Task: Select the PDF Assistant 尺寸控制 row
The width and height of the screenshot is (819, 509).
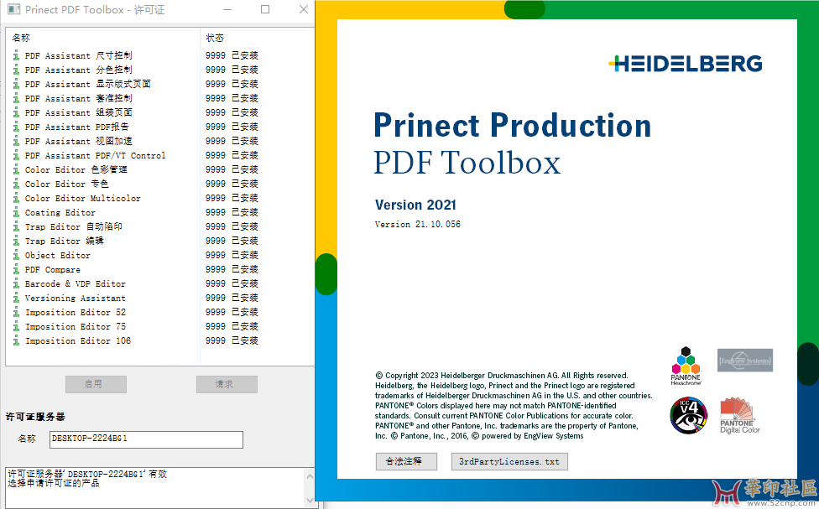Action: pos(159,55)
